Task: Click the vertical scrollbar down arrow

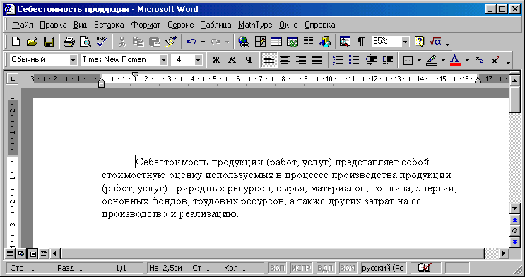Action: 514,208
